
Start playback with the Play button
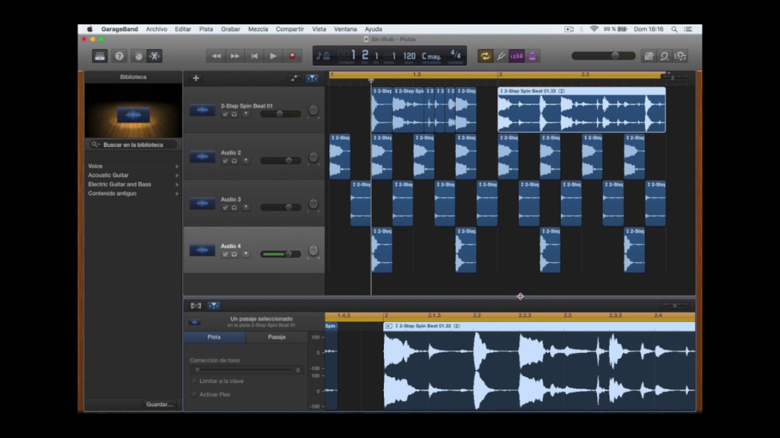[273, 56]
